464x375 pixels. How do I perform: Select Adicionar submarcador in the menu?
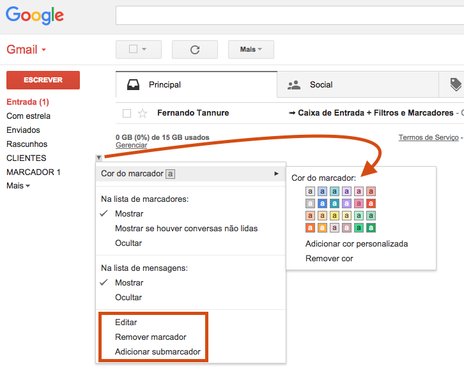(158, 352)
